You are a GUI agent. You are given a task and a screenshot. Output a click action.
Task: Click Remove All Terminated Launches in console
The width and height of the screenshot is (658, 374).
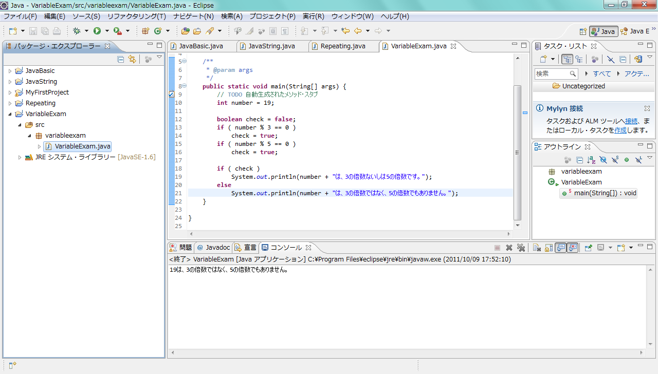point(521,248)
